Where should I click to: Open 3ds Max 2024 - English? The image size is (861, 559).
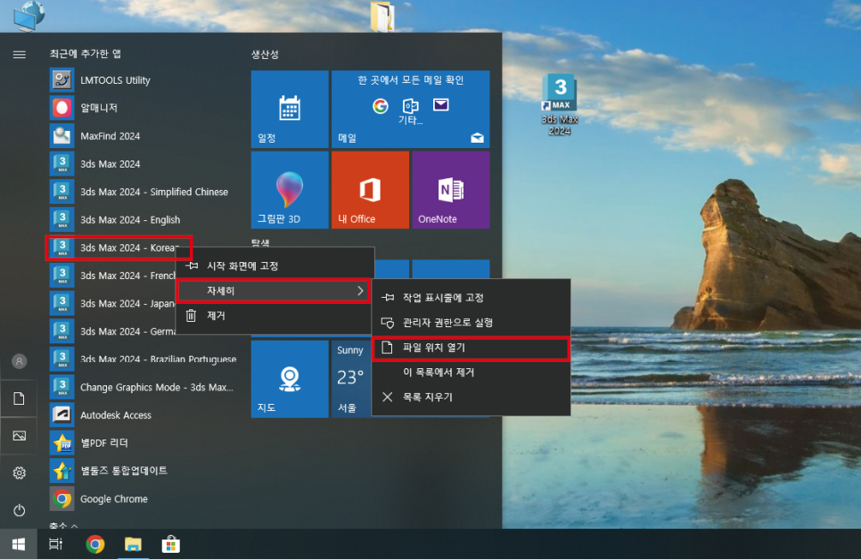coord(143,219)
